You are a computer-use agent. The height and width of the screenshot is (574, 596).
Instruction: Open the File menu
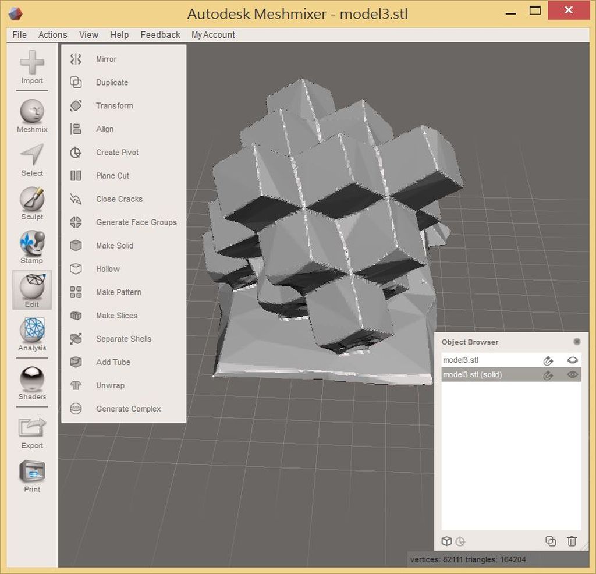[19, 34]
